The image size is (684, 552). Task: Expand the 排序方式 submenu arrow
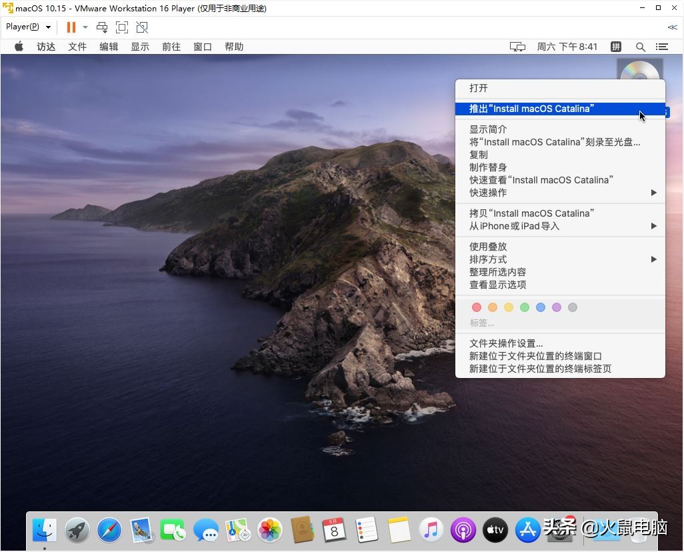[653, 259]
